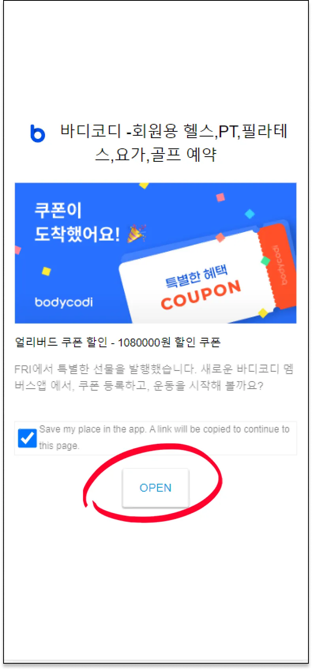Click the app title 바디코디 -회원용 헬스,PT,필라테스
This screenshot has width=312, height=670.
[174, 142]
